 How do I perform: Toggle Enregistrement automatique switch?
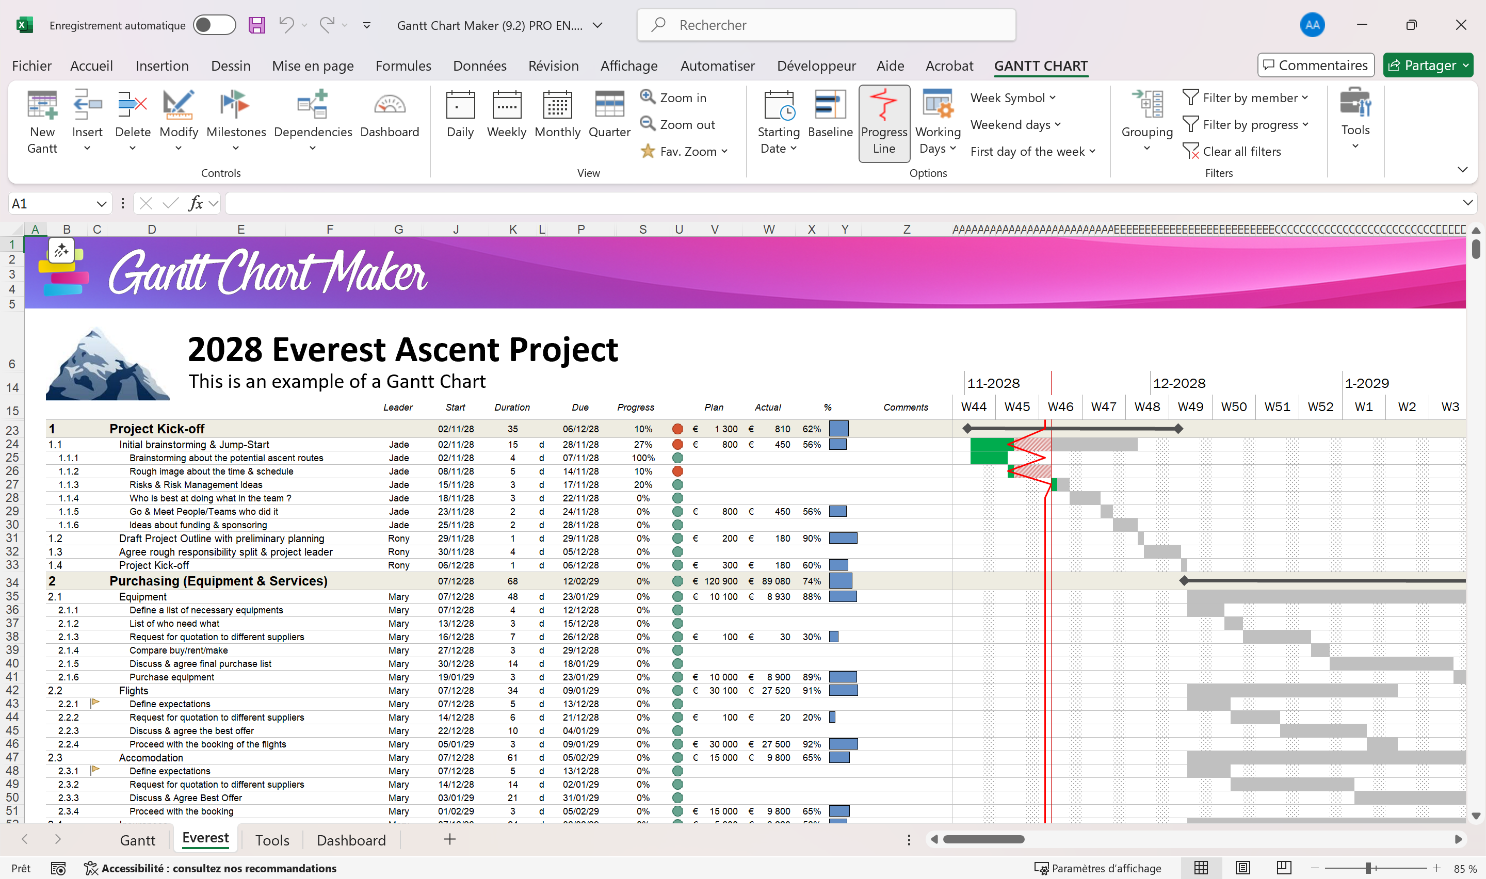point(215,25)
